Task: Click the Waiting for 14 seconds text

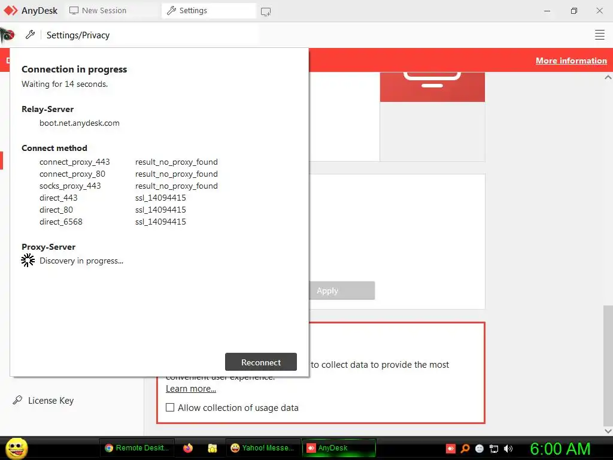Action: click(x=65, y=84)
